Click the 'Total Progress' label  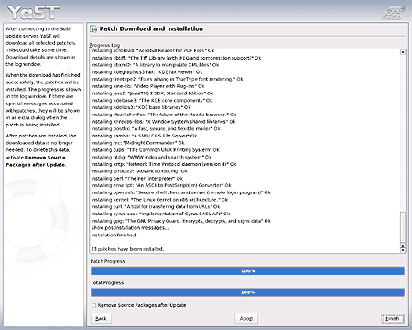(x=107, y=283)
